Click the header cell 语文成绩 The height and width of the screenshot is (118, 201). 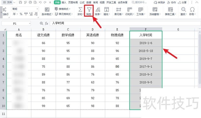point(43,35)
